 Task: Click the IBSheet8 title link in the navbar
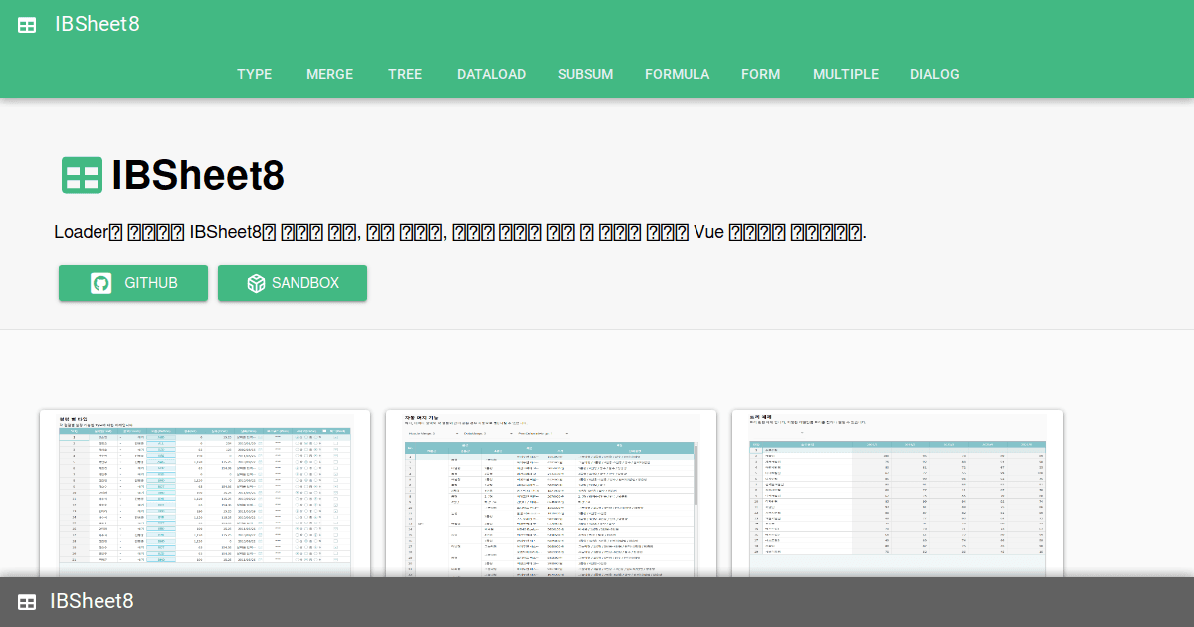coord(98,23)
